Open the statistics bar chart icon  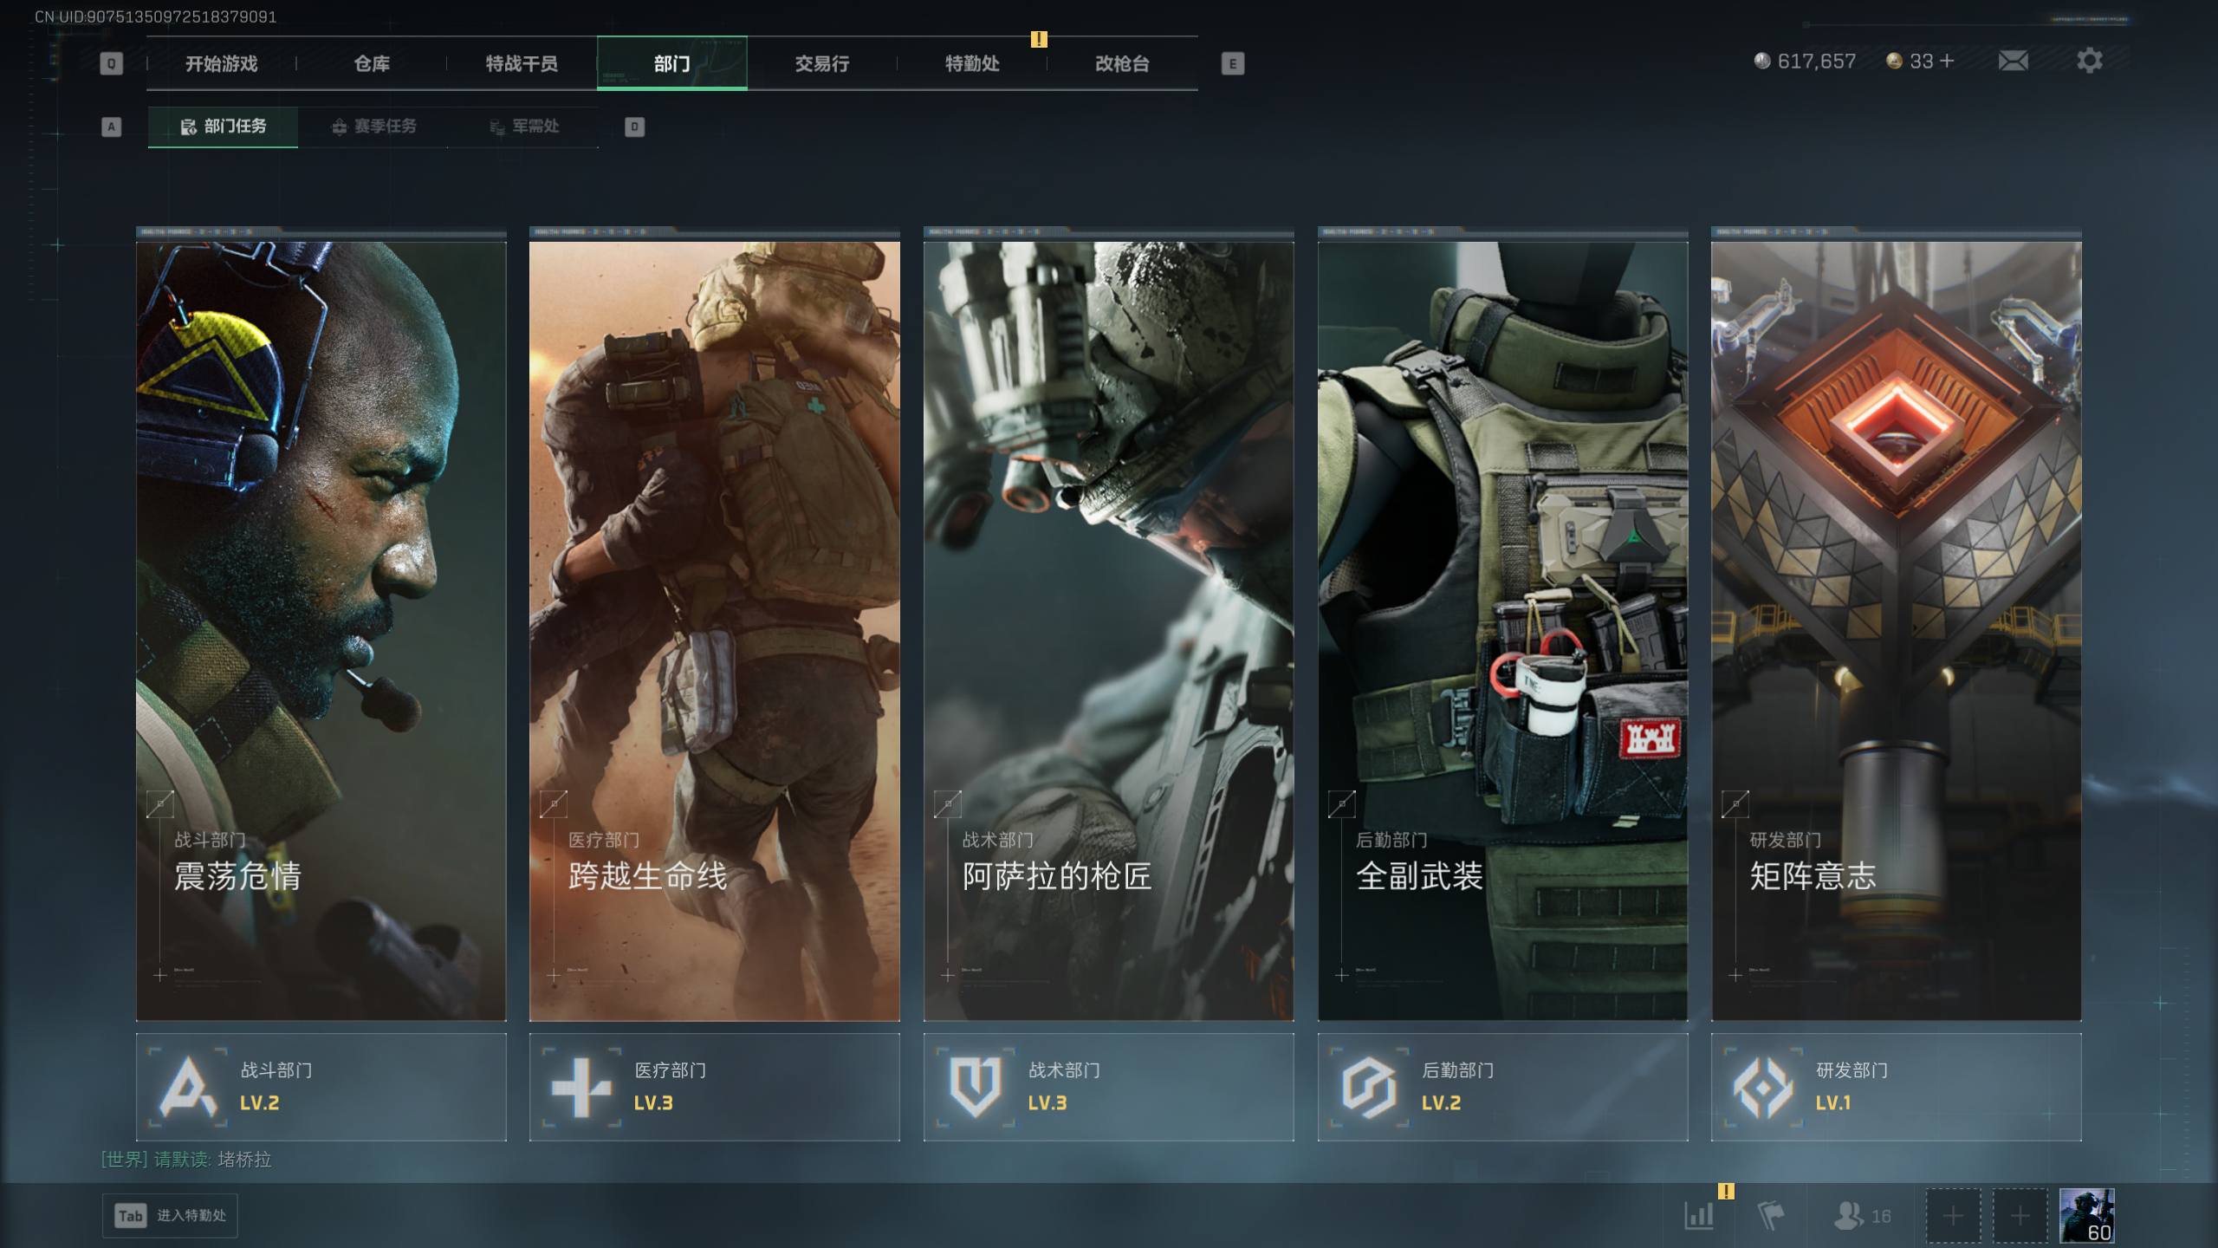pos(1699,1215)
